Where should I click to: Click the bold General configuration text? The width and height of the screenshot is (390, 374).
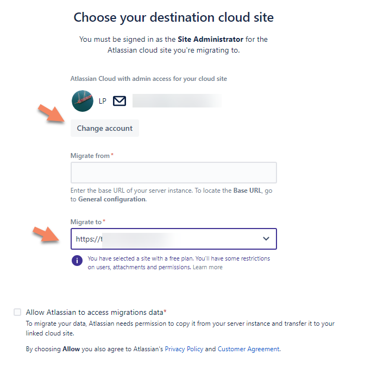pos(112,199)
